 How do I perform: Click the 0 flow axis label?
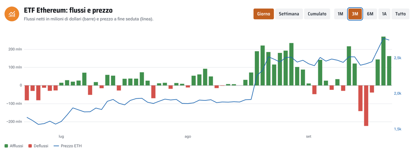coord(21,85)
